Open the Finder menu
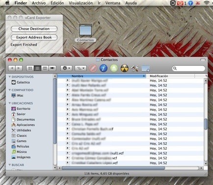213x185 pixels. pos(21,3)
